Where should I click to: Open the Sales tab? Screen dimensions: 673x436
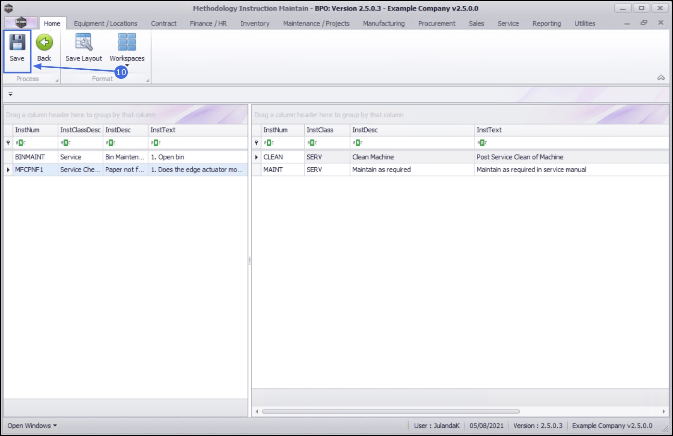click(476, 23)
